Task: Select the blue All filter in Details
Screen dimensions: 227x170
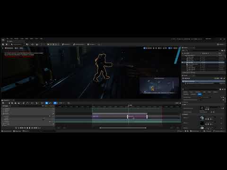Action: pyautogui.click(x=200, y=94)
